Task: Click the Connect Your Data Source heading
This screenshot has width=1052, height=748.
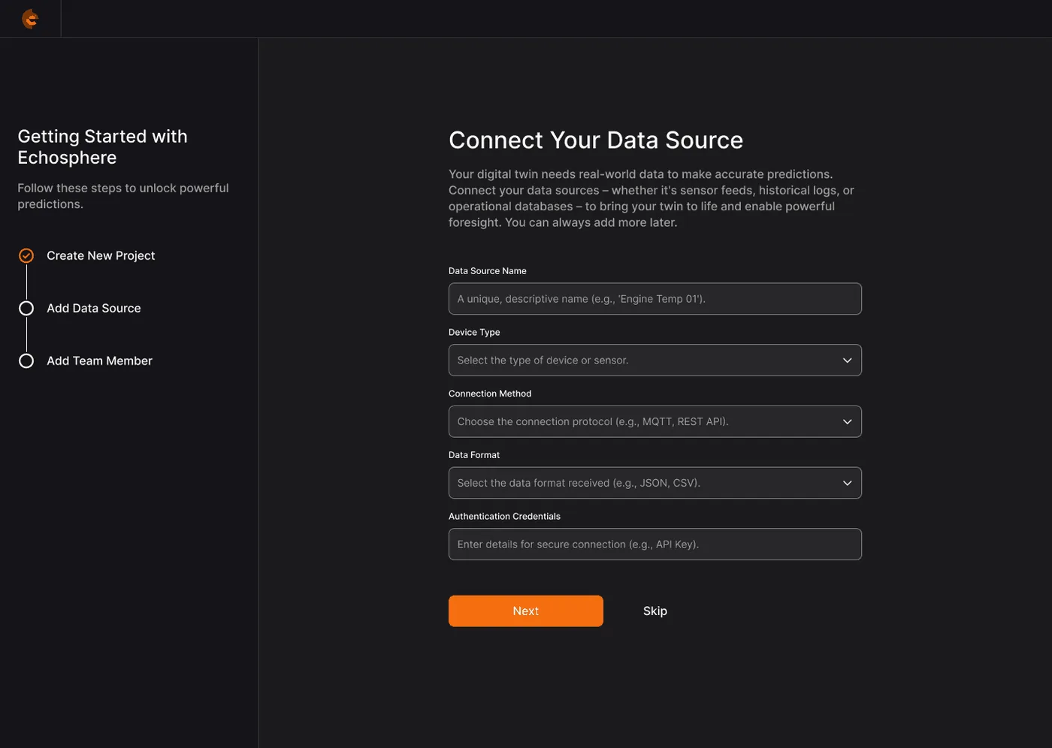Action: coord(596,140)
